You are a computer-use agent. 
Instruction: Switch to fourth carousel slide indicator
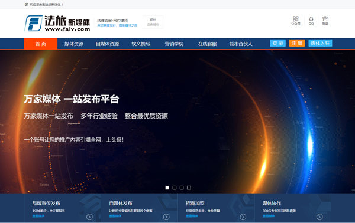pos(189,188)
